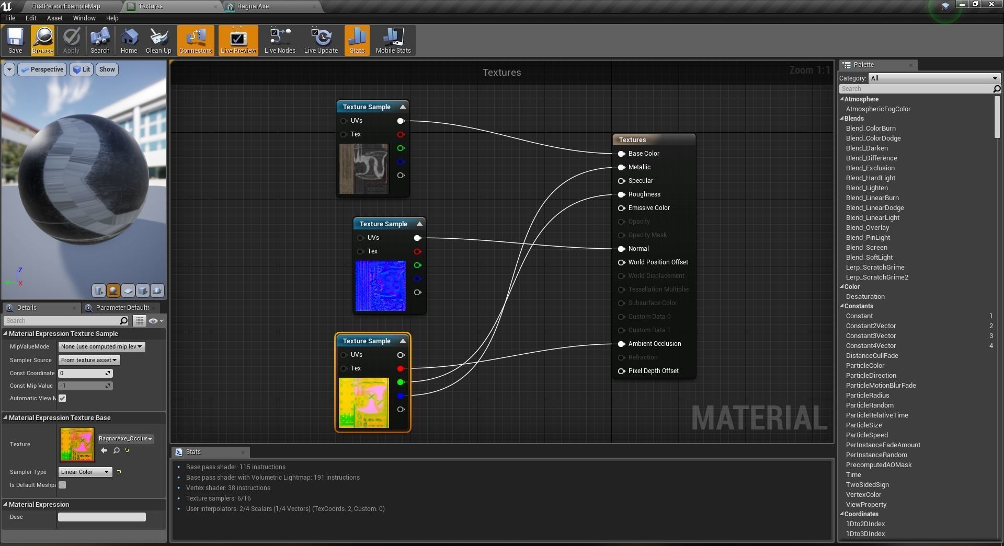Open the Help menu
Viewport: 1004px width, 546px height.
(x=112, y=18)
